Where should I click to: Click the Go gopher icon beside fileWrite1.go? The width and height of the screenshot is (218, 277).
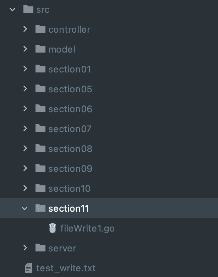pos(53,228)
